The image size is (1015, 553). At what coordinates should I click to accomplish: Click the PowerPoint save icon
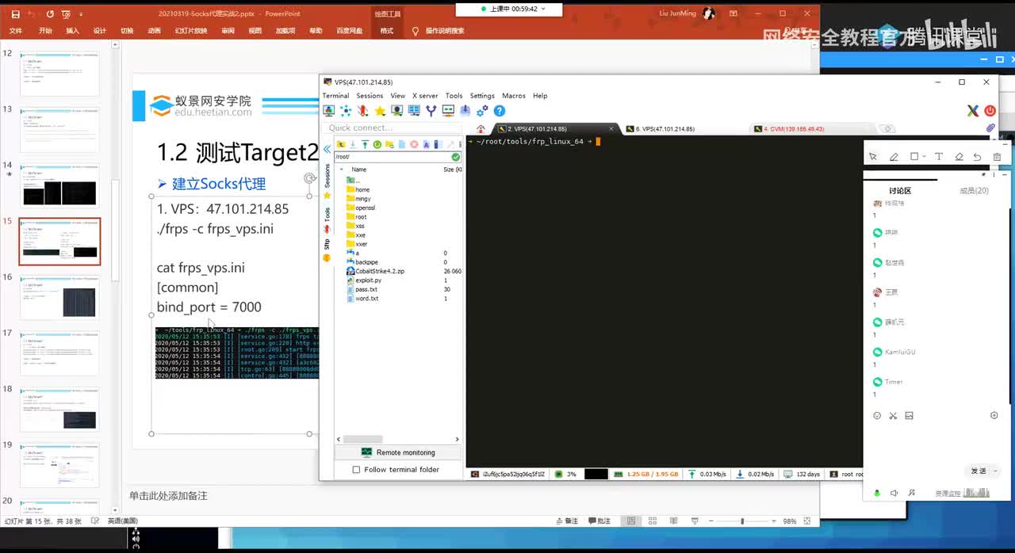point(15,14)
